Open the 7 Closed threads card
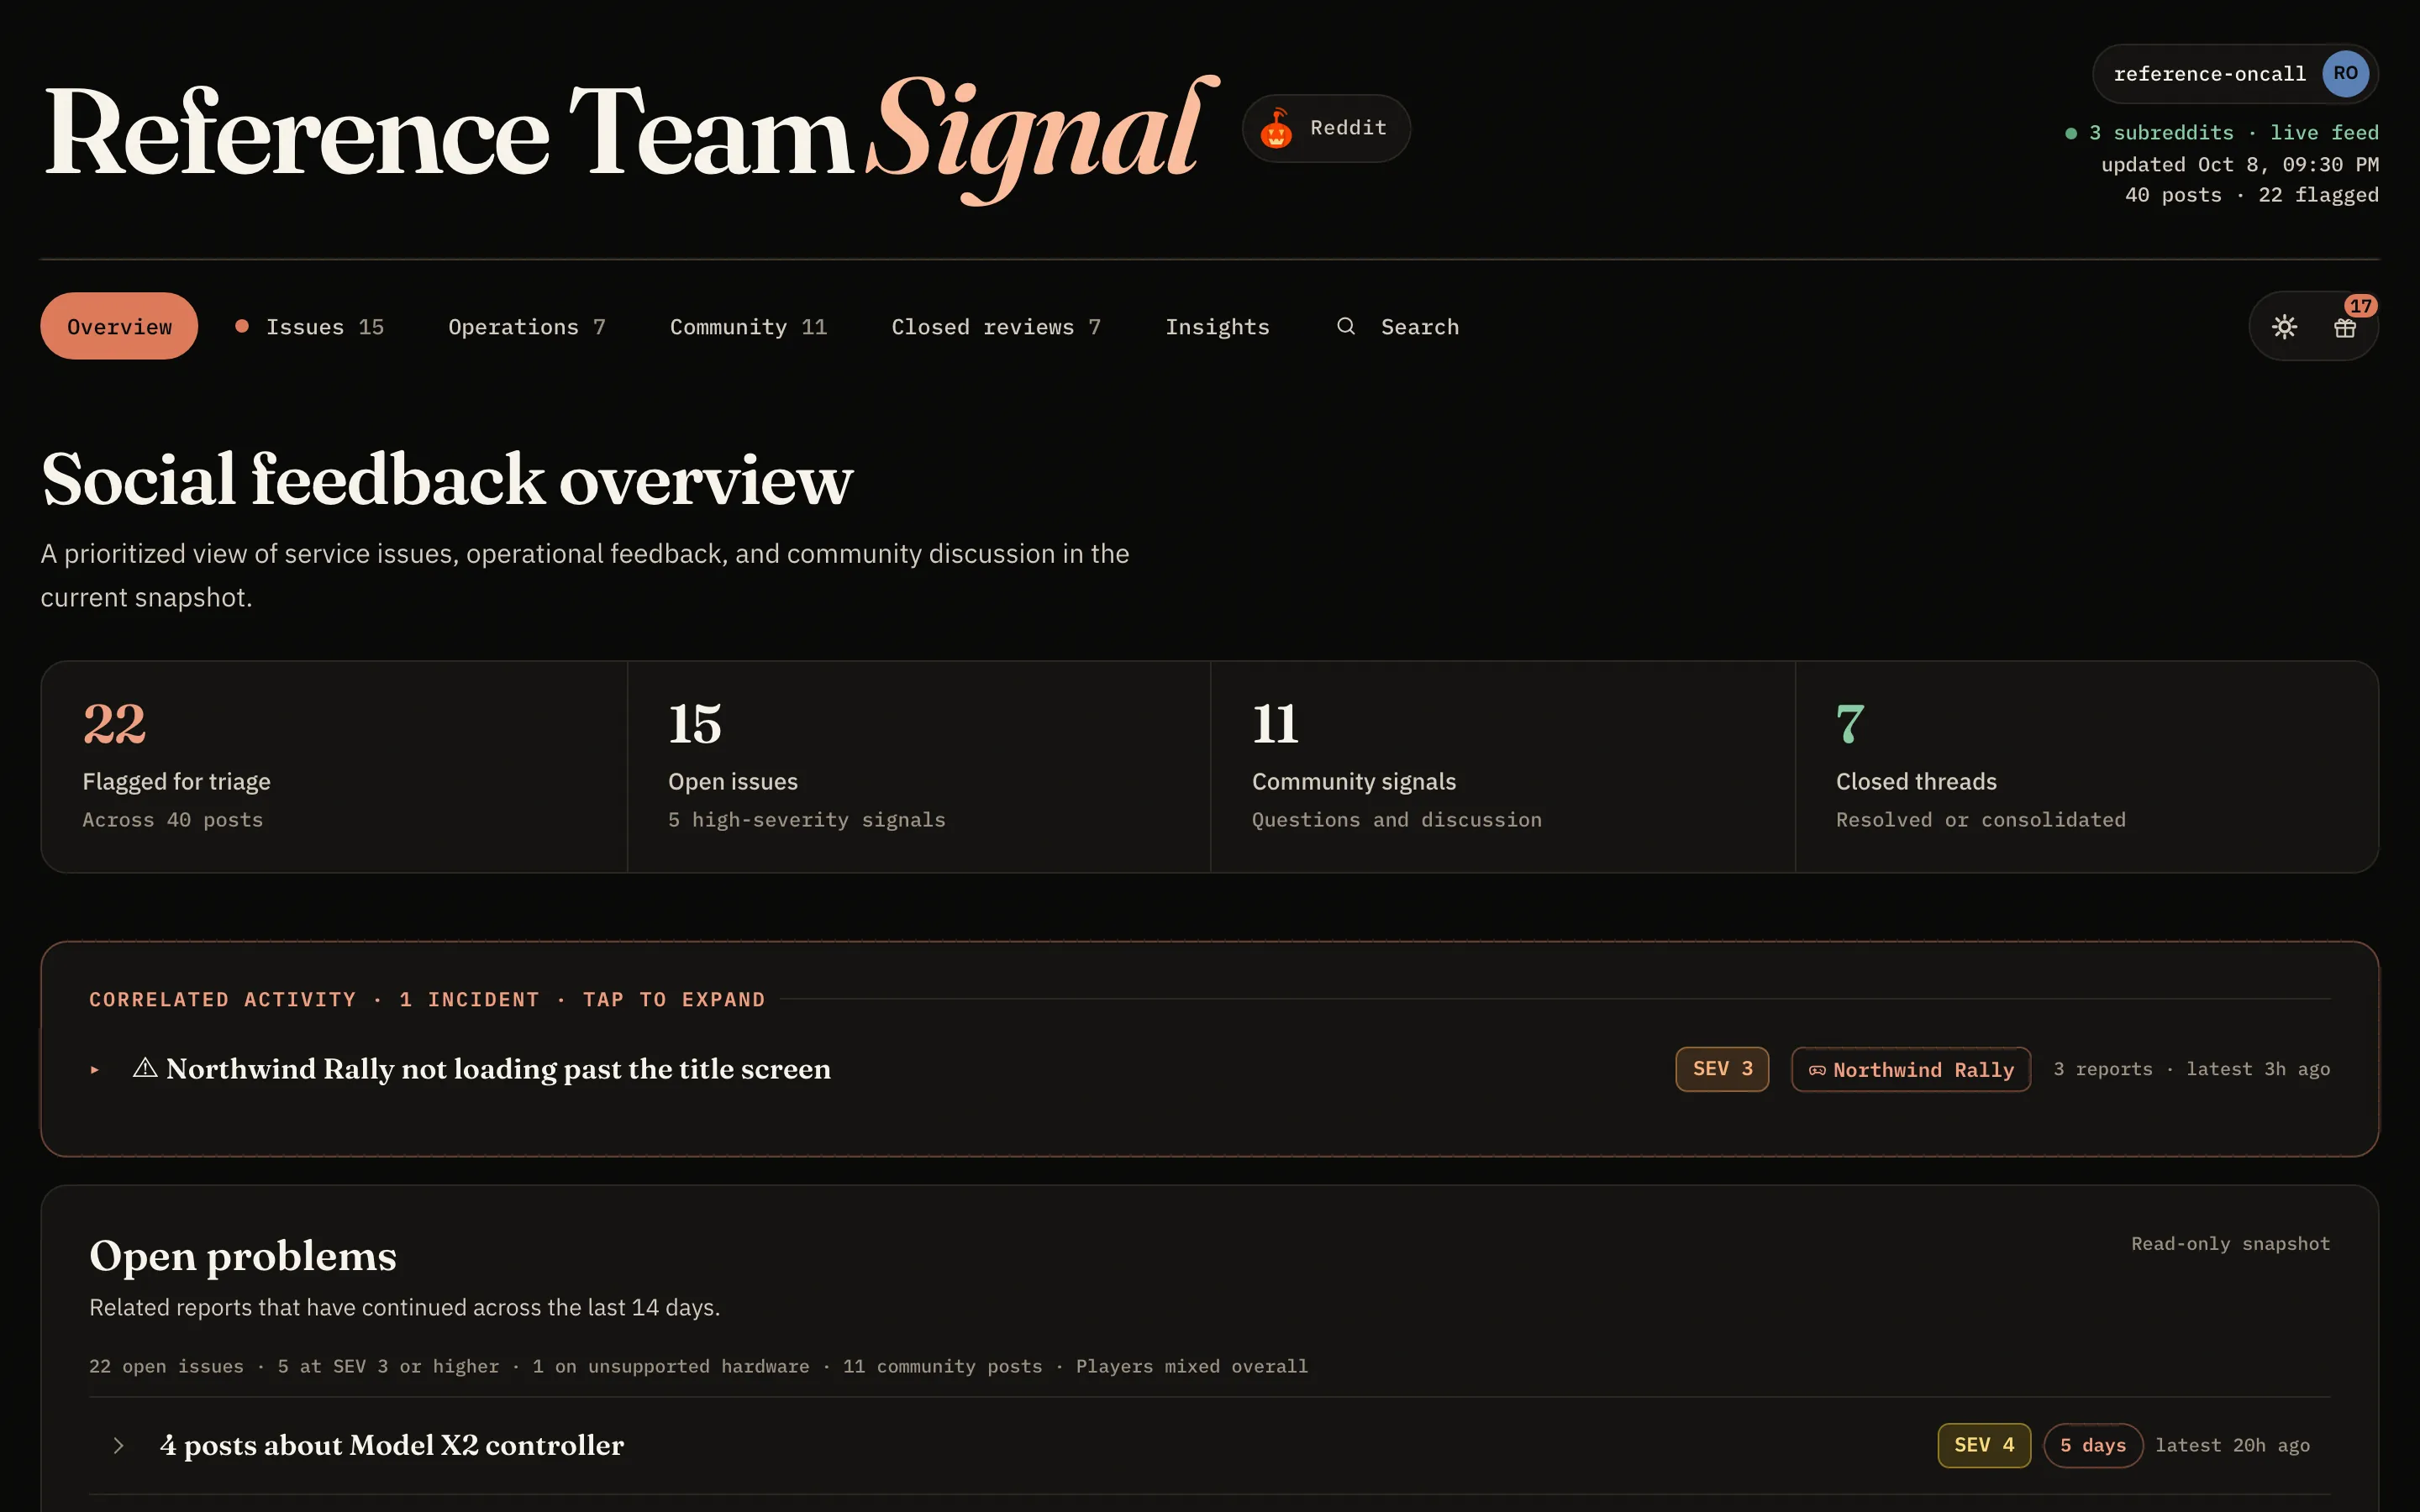Screen dimensions: 2420x1512 point(2087,767)
